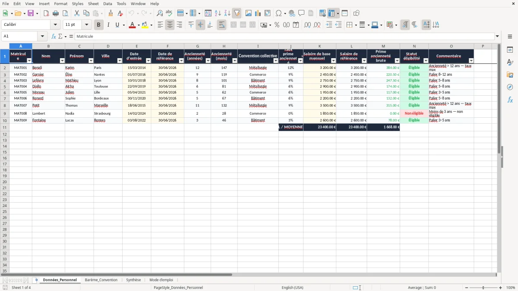Apply yellow background color swatch

145,25
